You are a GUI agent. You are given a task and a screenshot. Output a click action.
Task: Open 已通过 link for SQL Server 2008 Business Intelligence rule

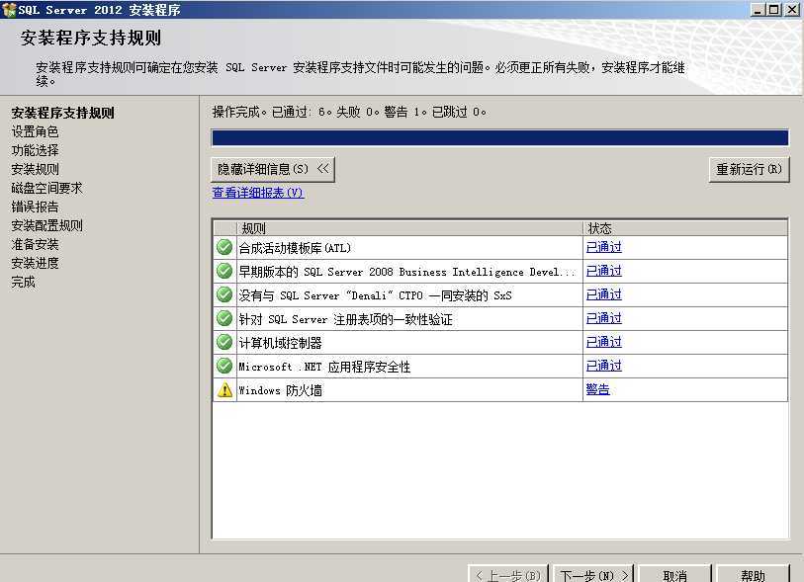click(x=603, y=271)
